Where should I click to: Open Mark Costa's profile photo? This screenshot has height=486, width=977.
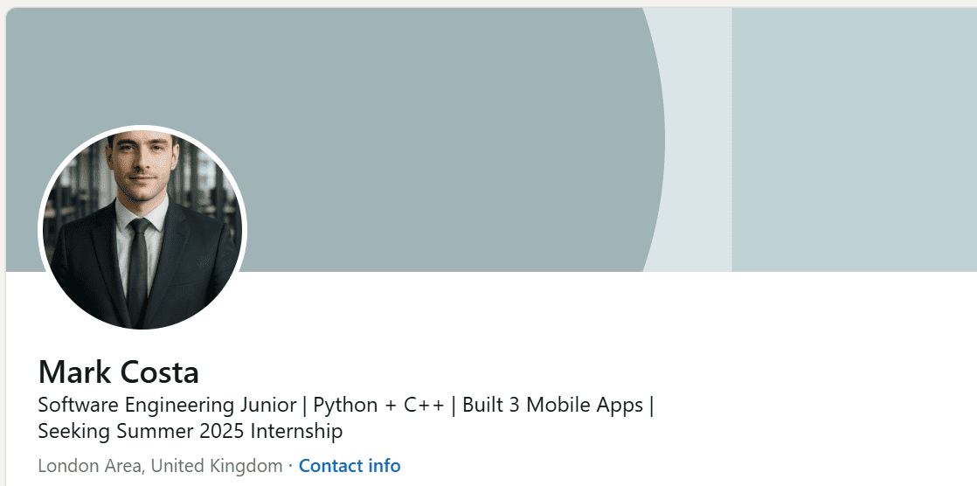142,230
